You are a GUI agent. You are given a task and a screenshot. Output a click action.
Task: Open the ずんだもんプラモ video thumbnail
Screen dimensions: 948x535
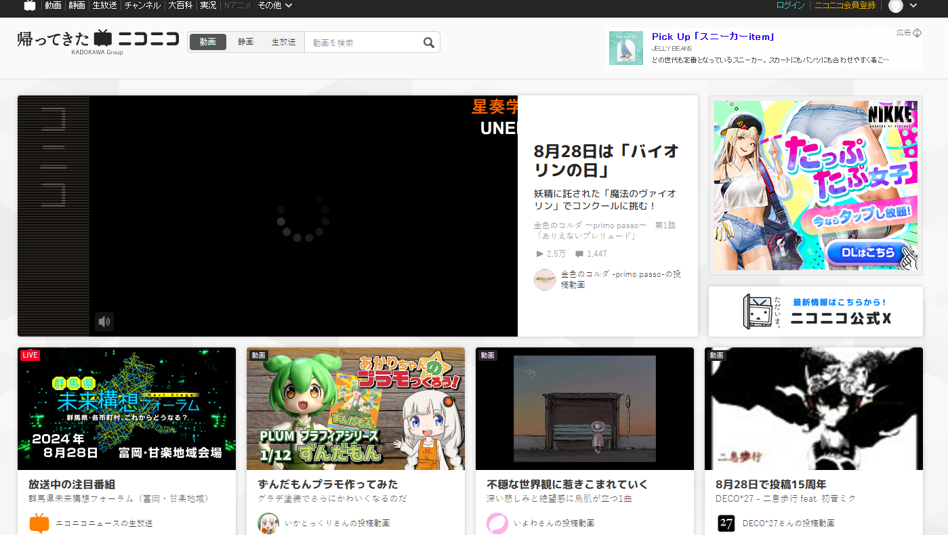(x=356, y=408)
